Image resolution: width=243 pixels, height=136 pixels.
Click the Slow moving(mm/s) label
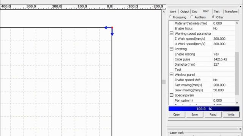(189, 90)
